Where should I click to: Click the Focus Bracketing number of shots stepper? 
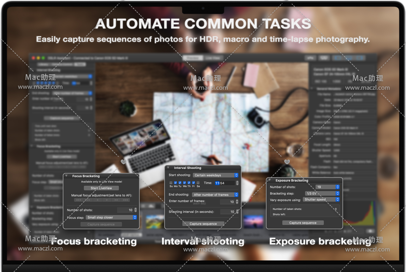pos(136,210)
